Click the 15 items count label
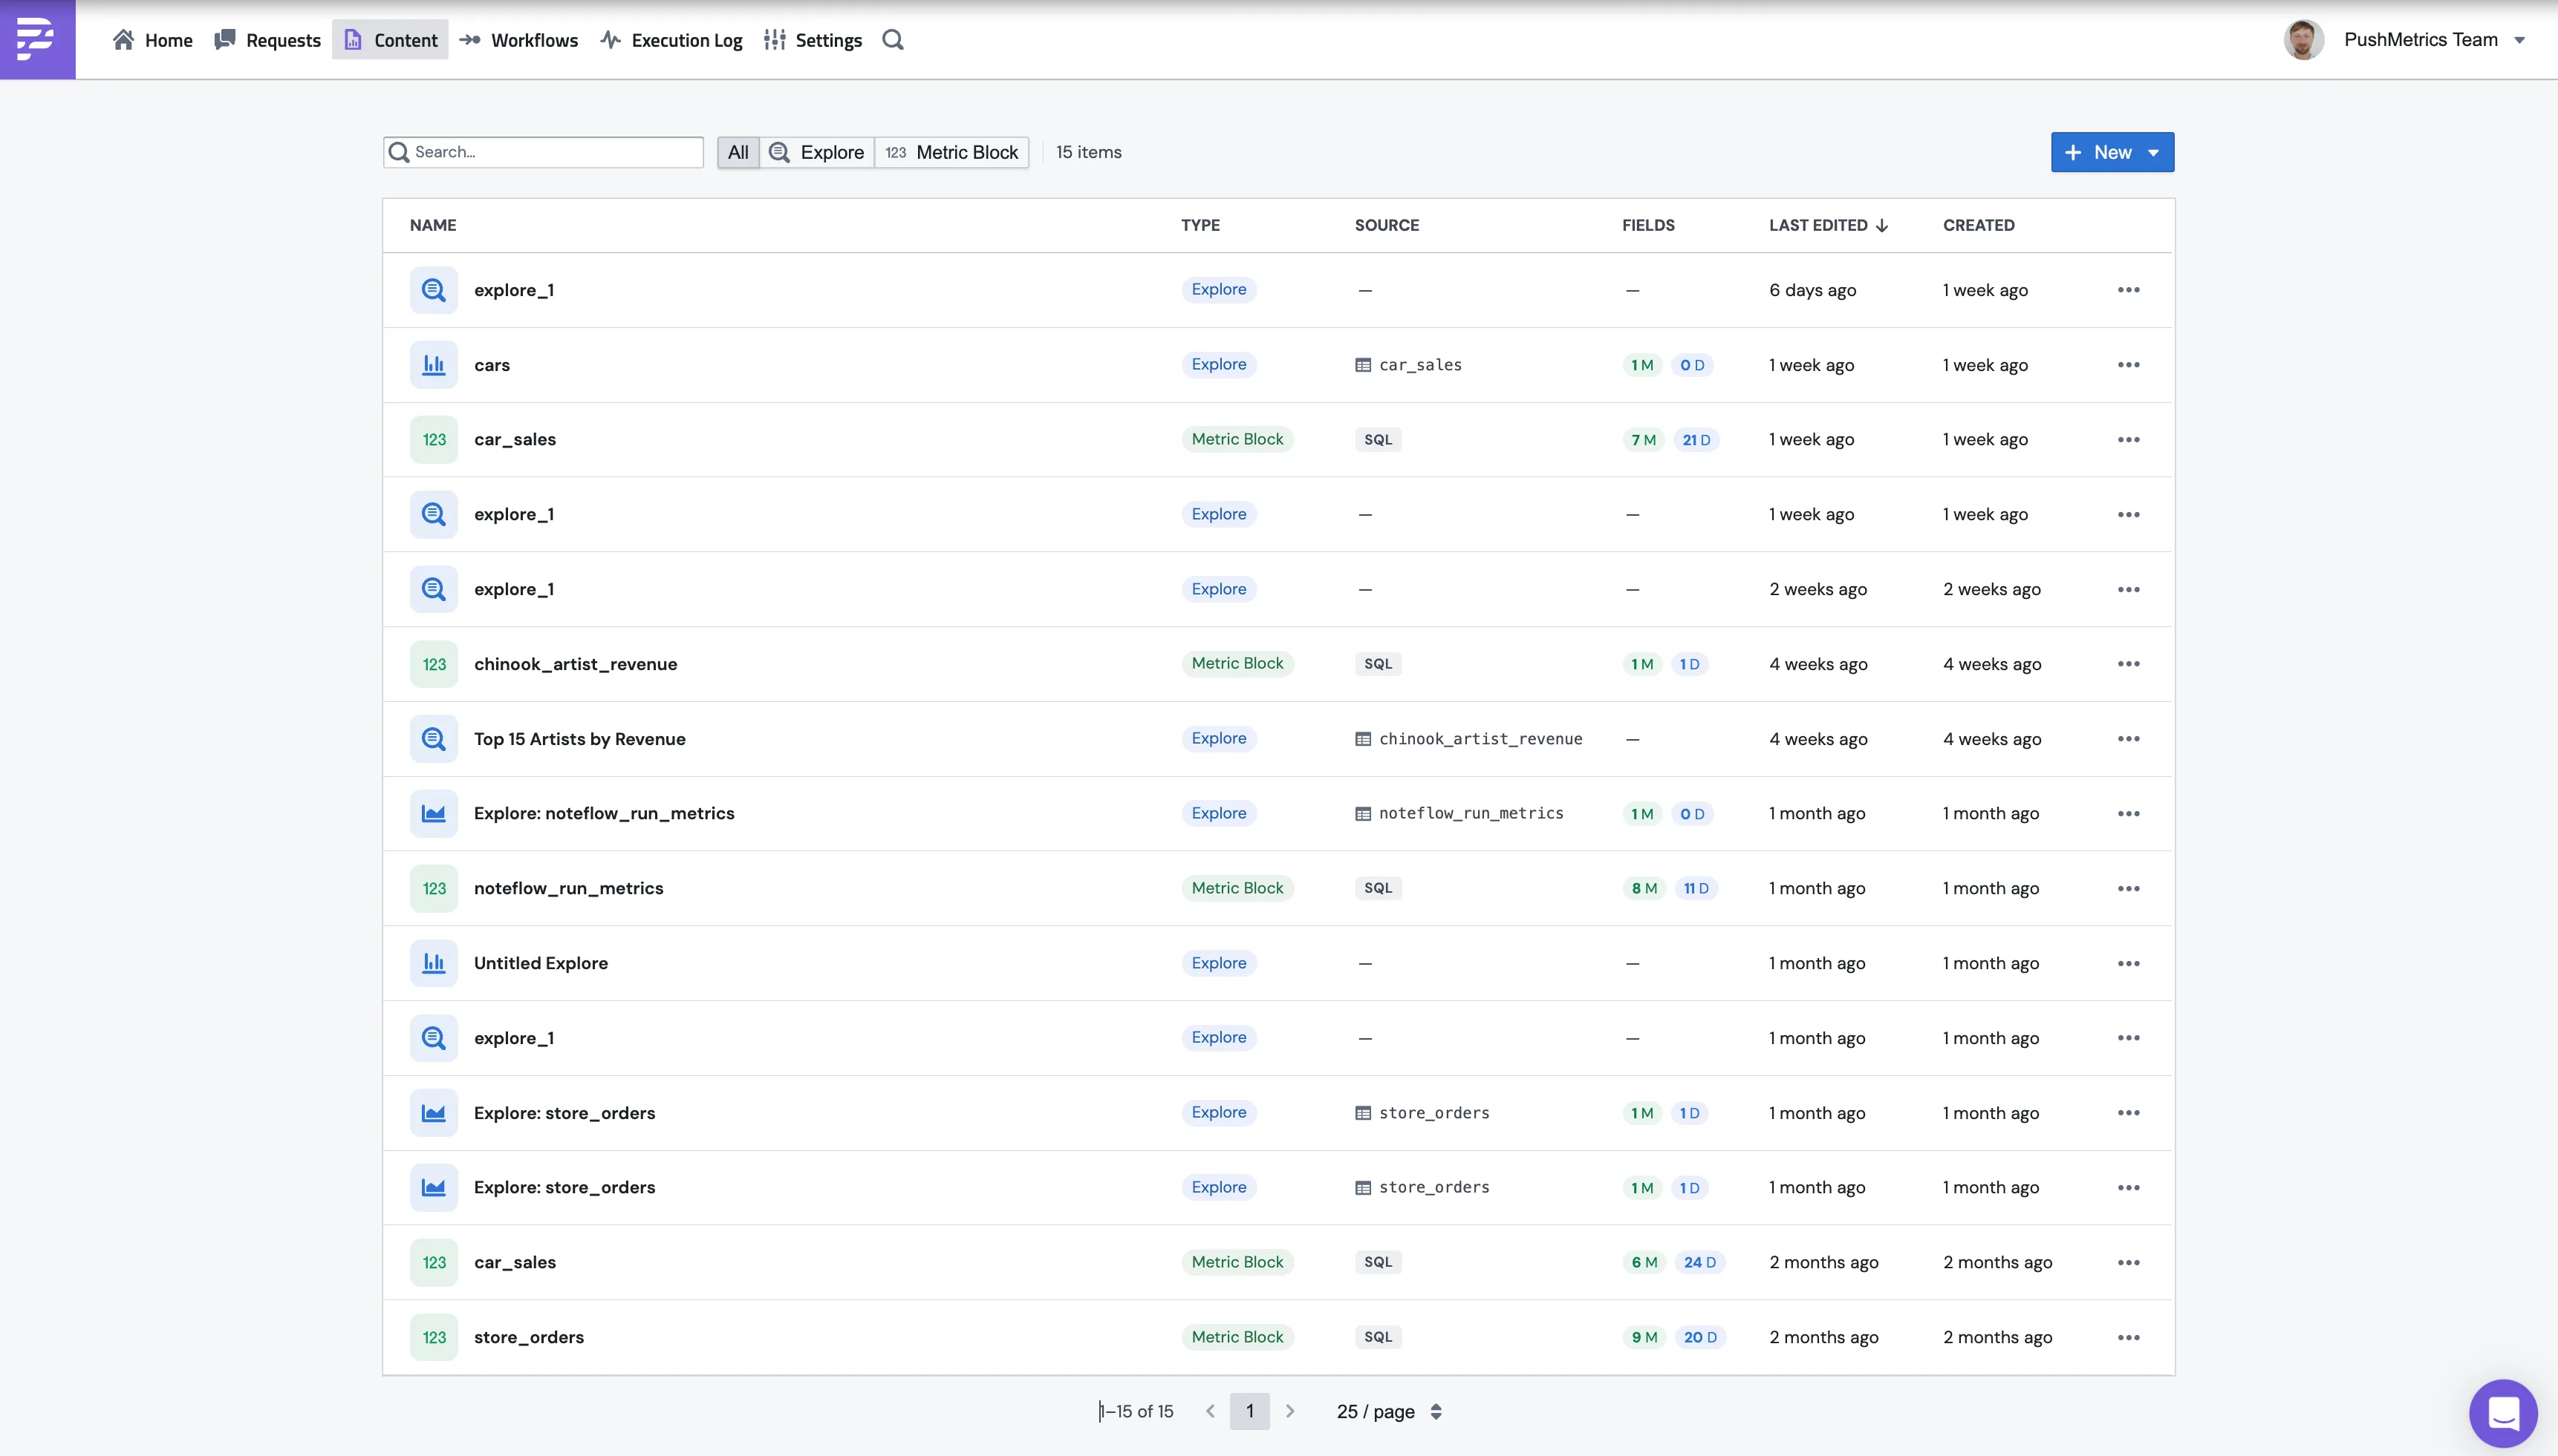 [1089, 152]
